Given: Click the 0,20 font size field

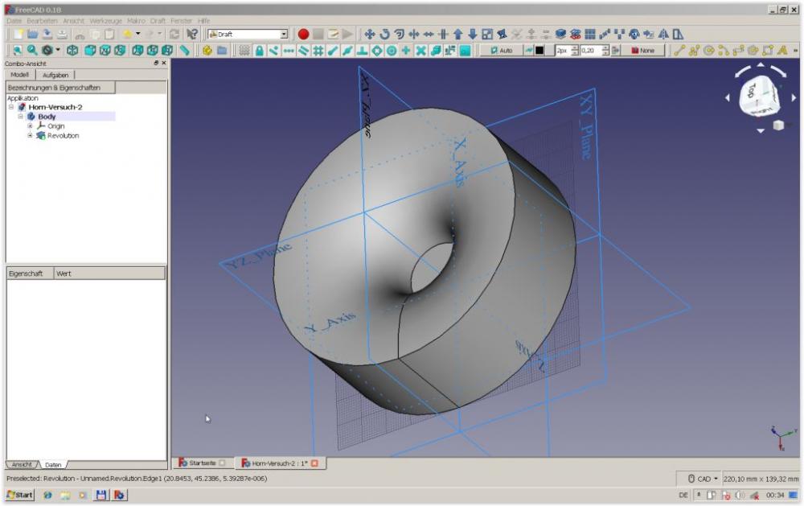Looking at the screenshot, I should pyautogui.click(x=591, y=51).
